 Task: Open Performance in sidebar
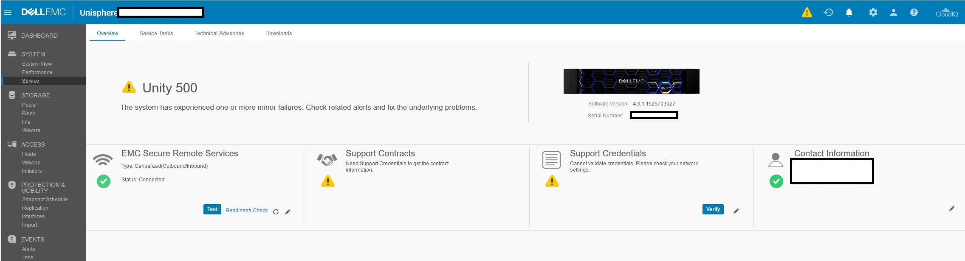[37, 72]
